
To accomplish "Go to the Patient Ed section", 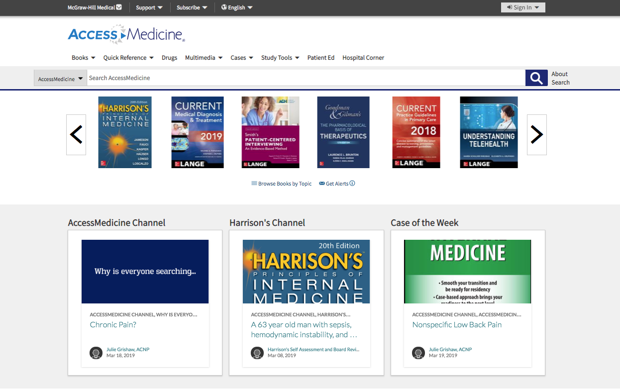I will [x=321, y=58].
